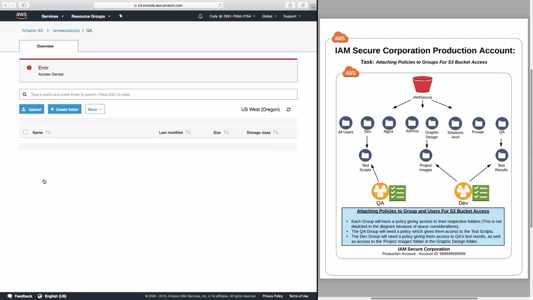Open the notifications bell
The width and height of the screenshot is (533, 300).
click(x=200, y=16)
